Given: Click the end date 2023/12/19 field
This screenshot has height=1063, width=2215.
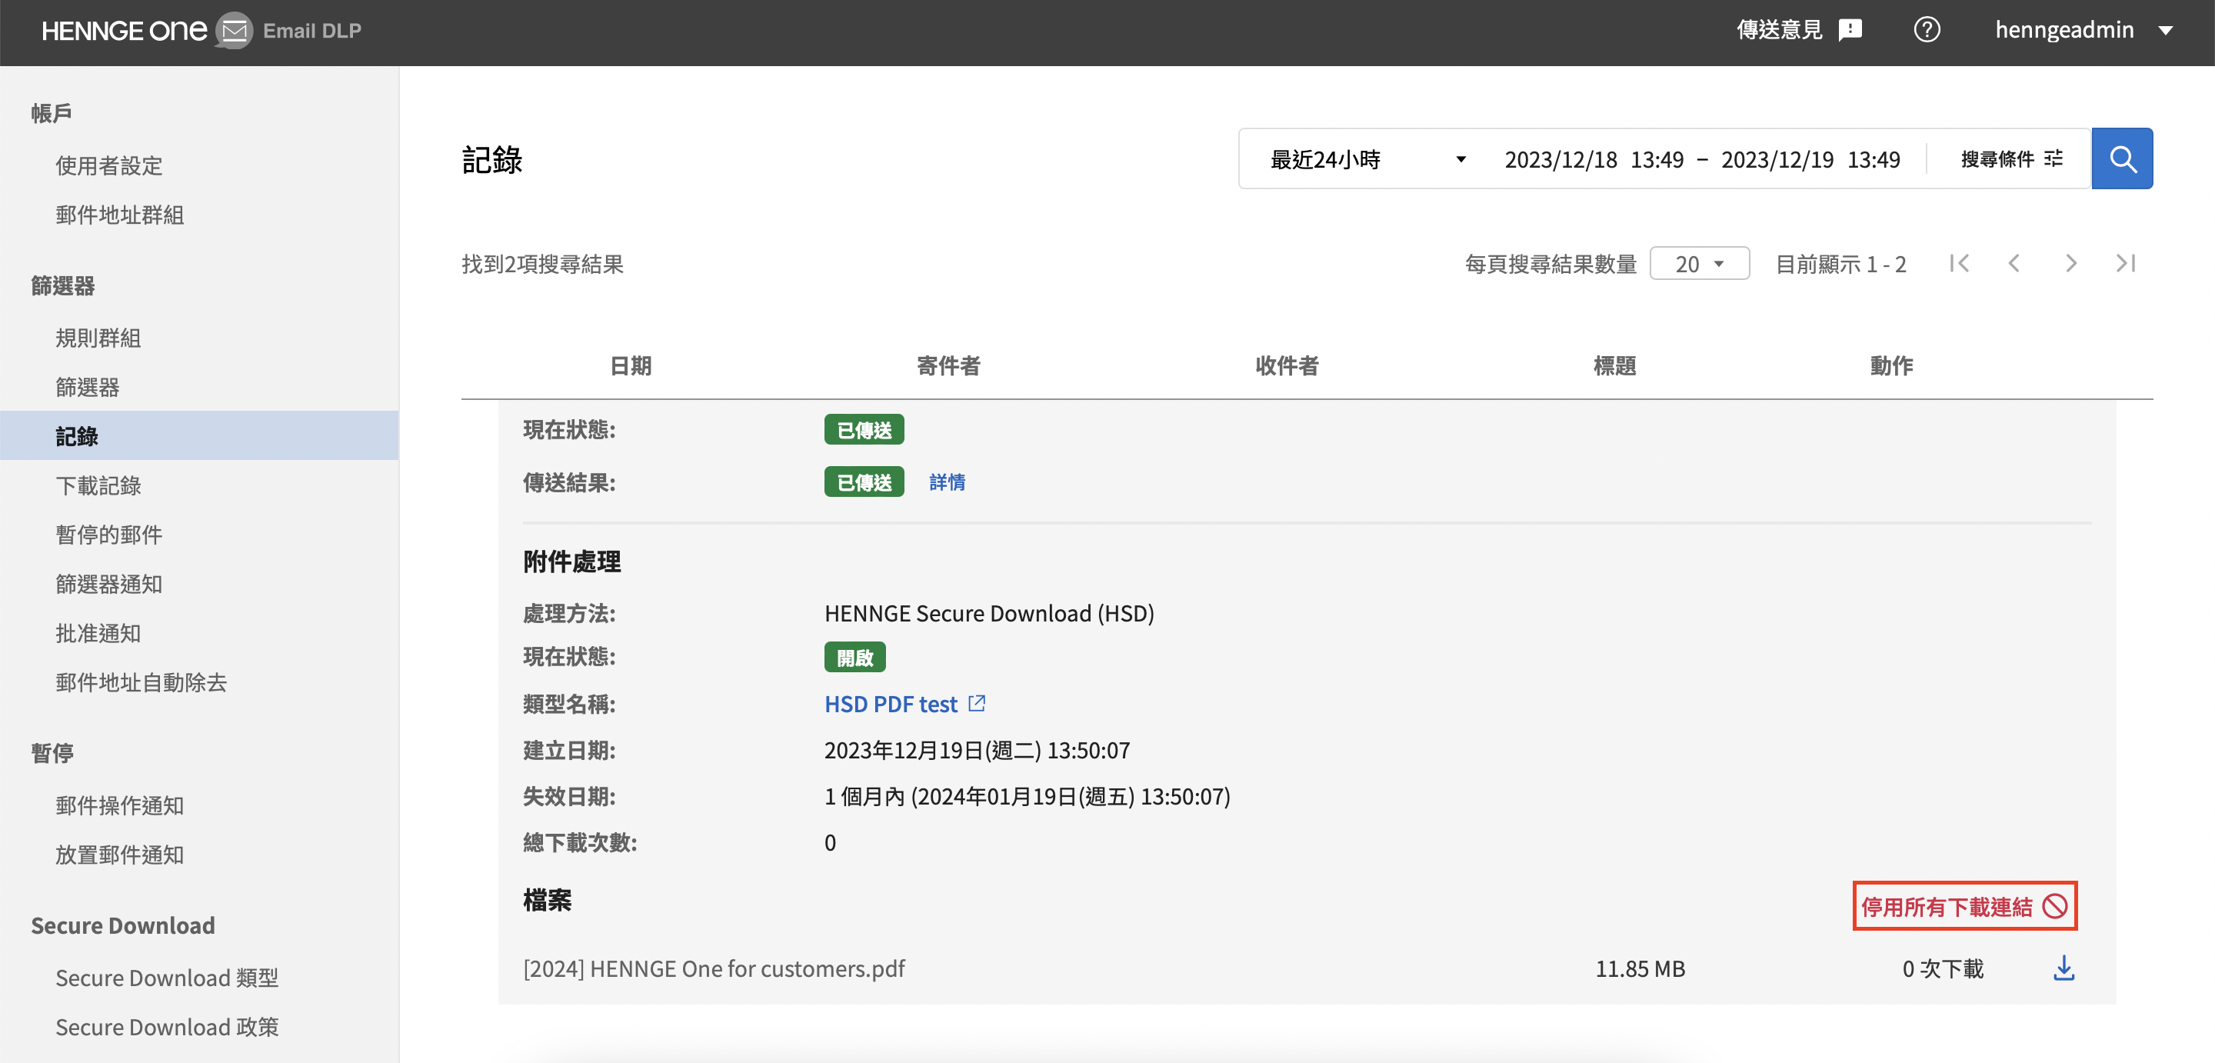Looking at the screenshot, I should 1810,159.
